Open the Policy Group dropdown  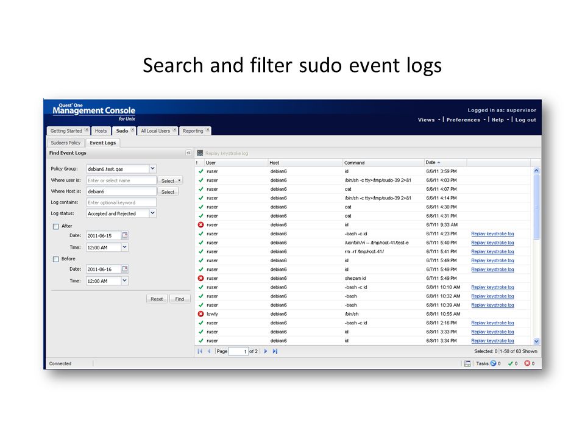pos(152,169)
